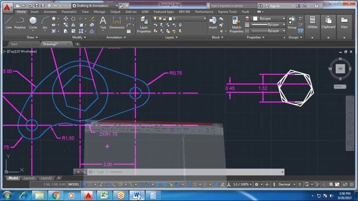Switch to the Manage ribbon tab
The height and width of the screenshot is (201, 358).
[100, 12]
